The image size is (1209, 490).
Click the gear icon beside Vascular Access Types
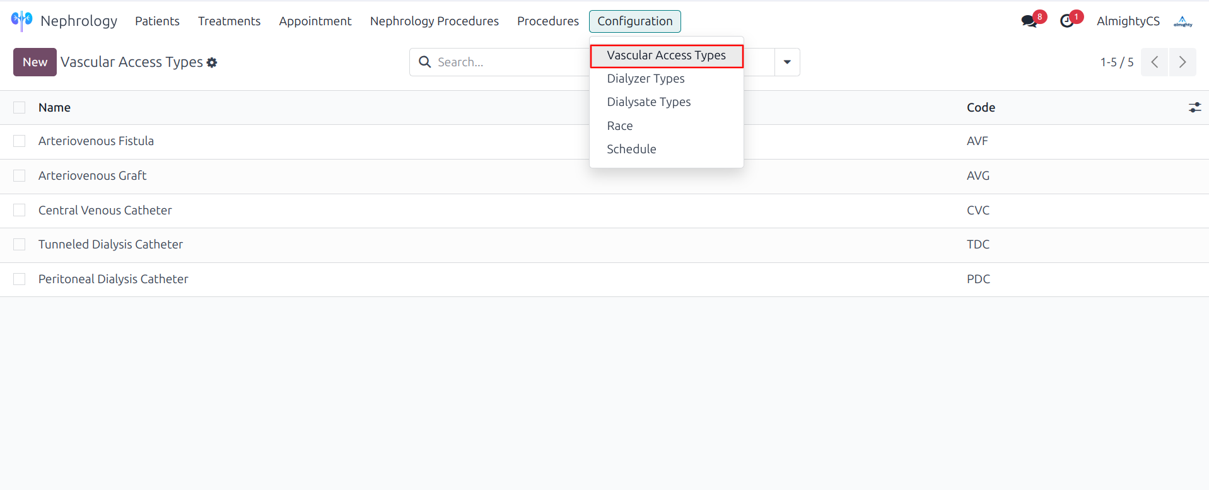[x=212, y=62]
